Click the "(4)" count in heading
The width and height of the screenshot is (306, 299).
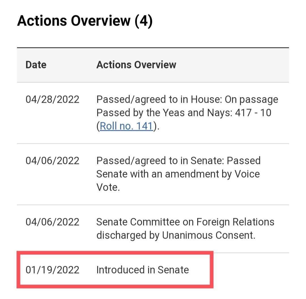[144, 21]
